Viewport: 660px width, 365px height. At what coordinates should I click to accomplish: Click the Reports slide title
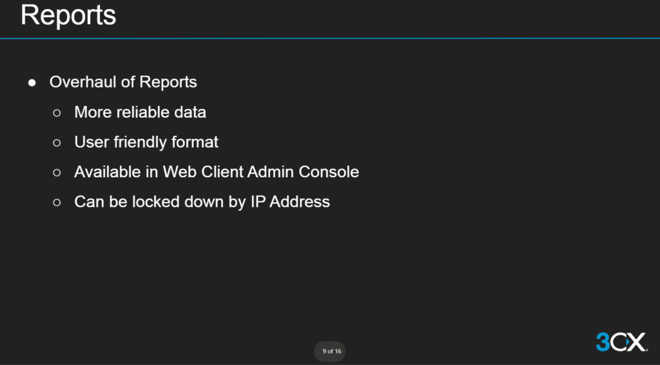tap(68, 15)
